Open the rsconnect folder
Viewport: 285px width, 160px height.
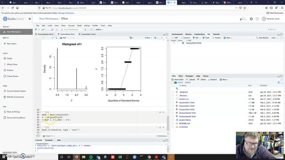point(183,127)
